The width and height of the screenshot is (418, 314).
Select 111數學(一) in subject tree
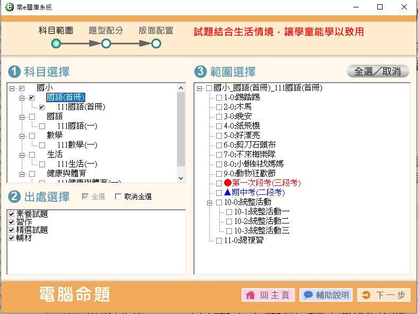pyautogui.click(x=77, y=145)
